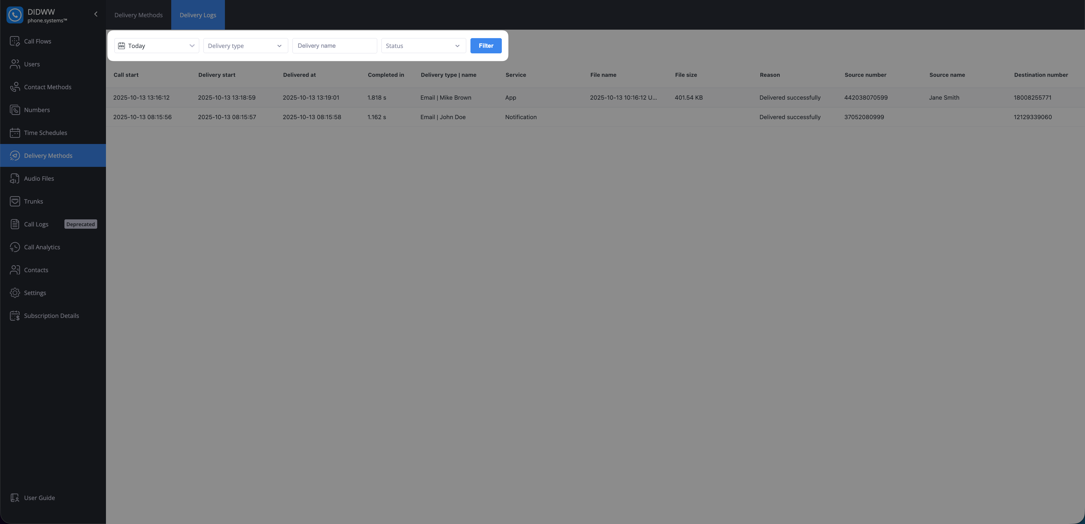
Task: Focus the Delivery name input field
Action: 335,46
